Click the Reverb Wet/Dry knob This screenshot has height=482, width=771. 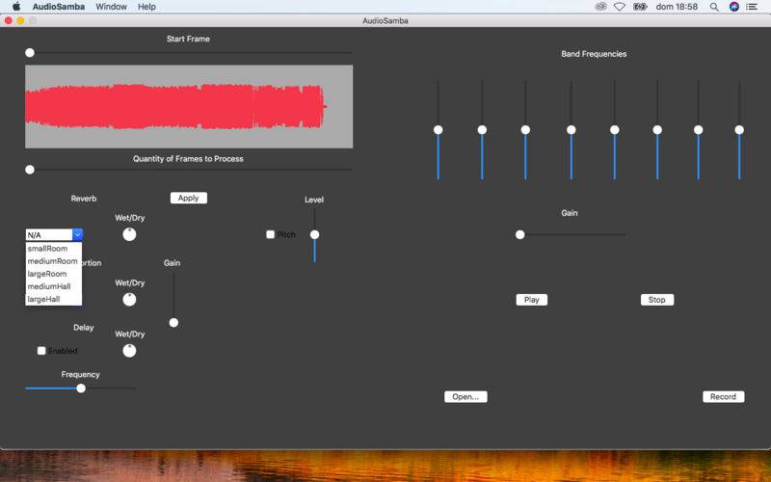click(129, 234)
